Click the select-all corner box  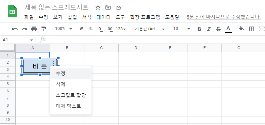[x=7, y=48]
